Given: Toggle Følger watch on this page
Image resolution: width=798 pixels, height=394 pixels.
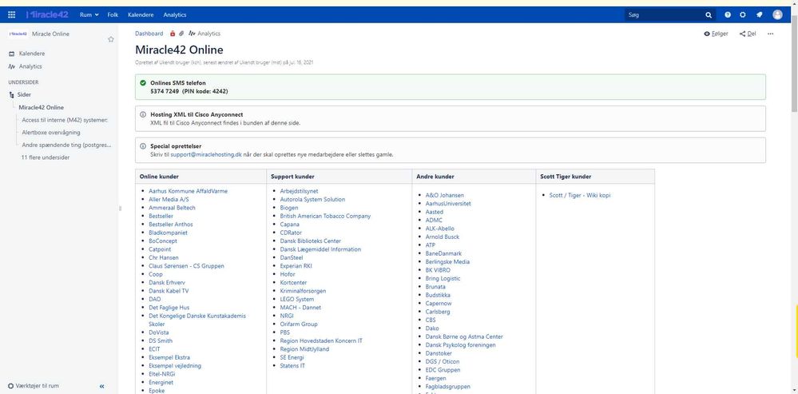Looking at the screenshot, I should point(716,34).
